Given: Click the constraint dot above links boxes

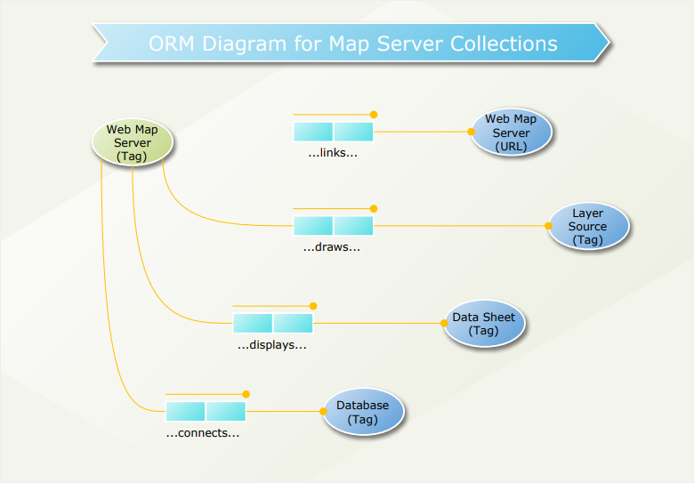Looking at the screenshot, I should pyautogui.click(x=374, y=115).
